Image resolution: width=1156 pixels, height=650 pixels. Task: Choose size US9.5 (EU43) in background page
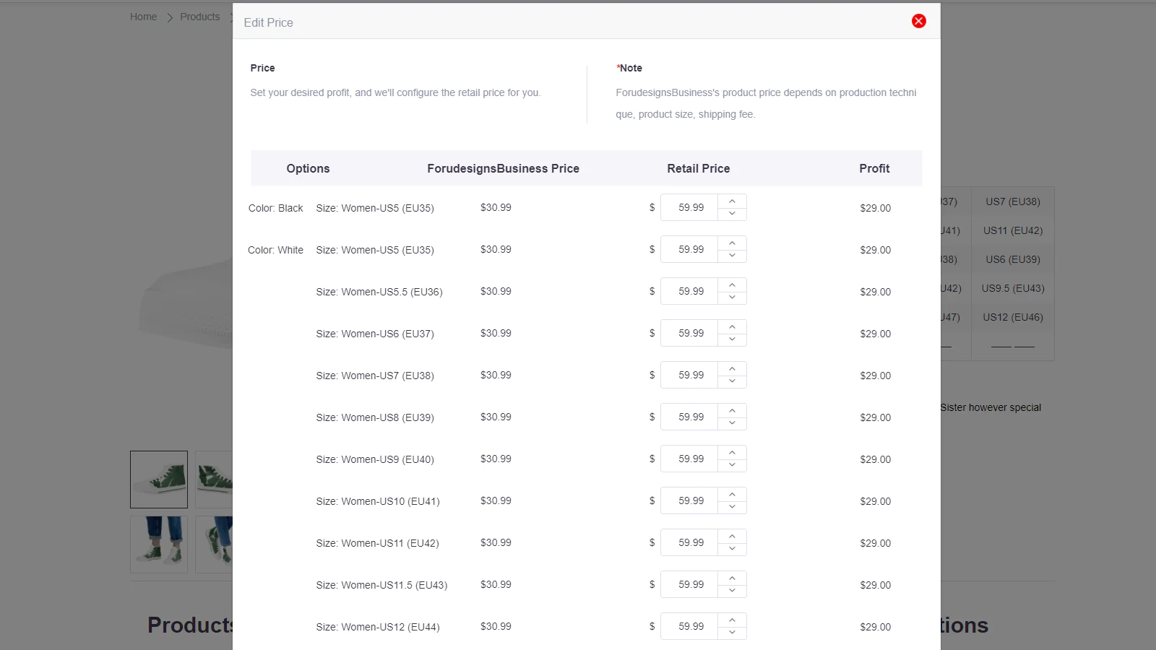click(x=1013, y=288)
